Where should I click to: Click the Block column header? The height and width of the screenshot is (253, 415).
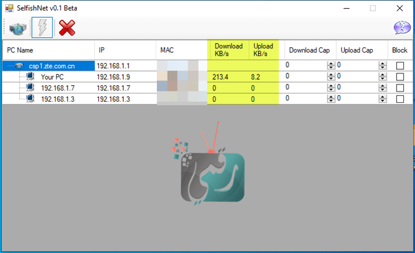400,50
